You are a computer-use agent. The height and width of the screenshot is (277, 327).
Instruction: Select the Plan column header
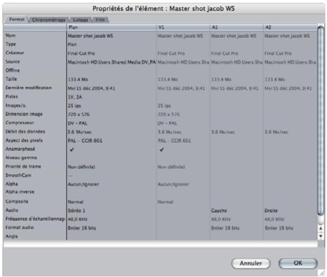(111, 27)
